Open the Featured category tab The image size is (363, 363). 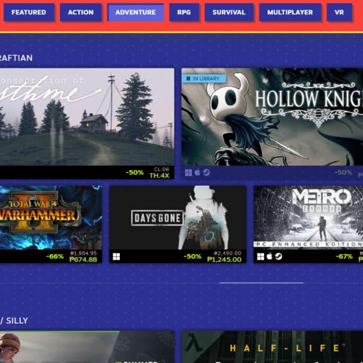29,12
